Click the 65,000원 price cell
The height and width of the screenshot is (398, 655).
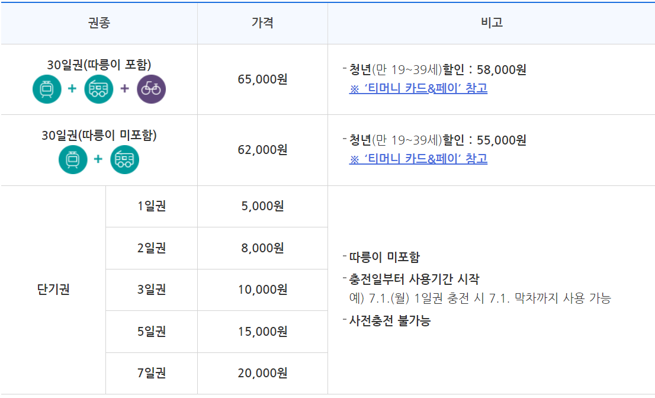(x=262, y=79)
